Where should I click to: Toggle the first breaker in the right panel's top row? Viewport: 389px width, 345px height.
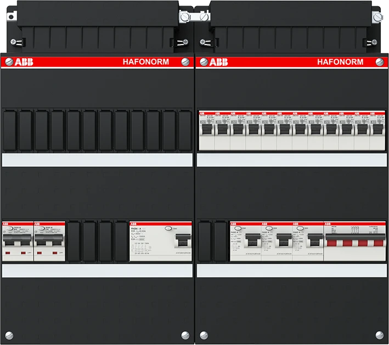[207, 129]
